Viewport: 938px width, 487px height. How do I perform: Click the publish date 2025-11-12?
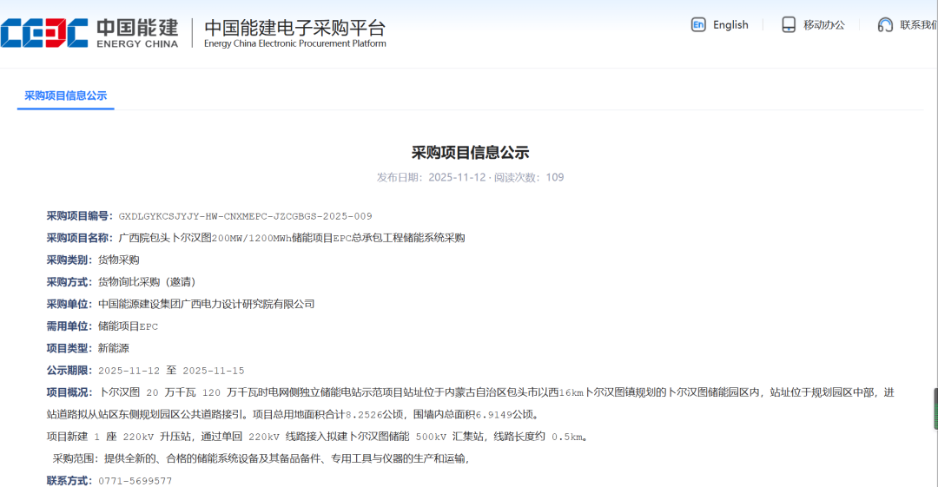tap(458, 177)
